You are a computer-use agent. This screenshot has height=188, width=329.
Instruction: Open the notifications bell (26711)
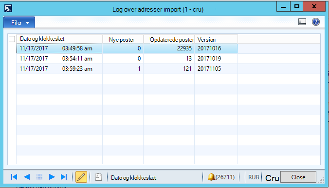pos(221,177)
